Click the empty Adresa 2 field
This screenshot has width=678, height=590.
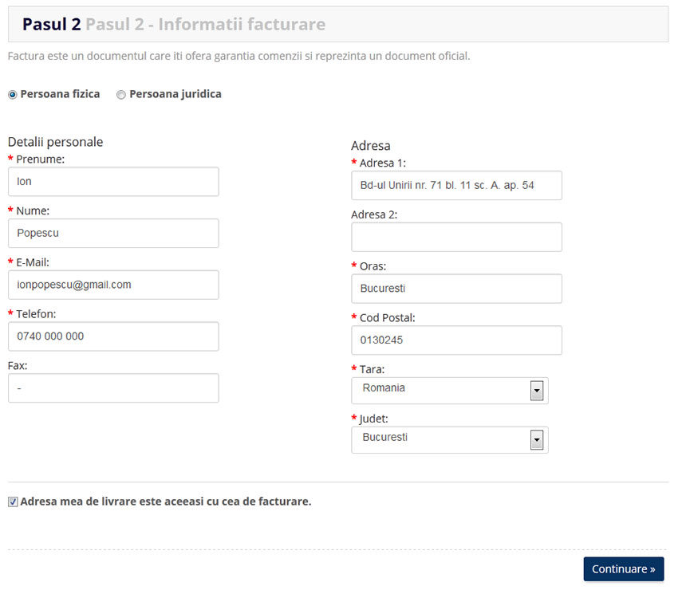point(456,237)
